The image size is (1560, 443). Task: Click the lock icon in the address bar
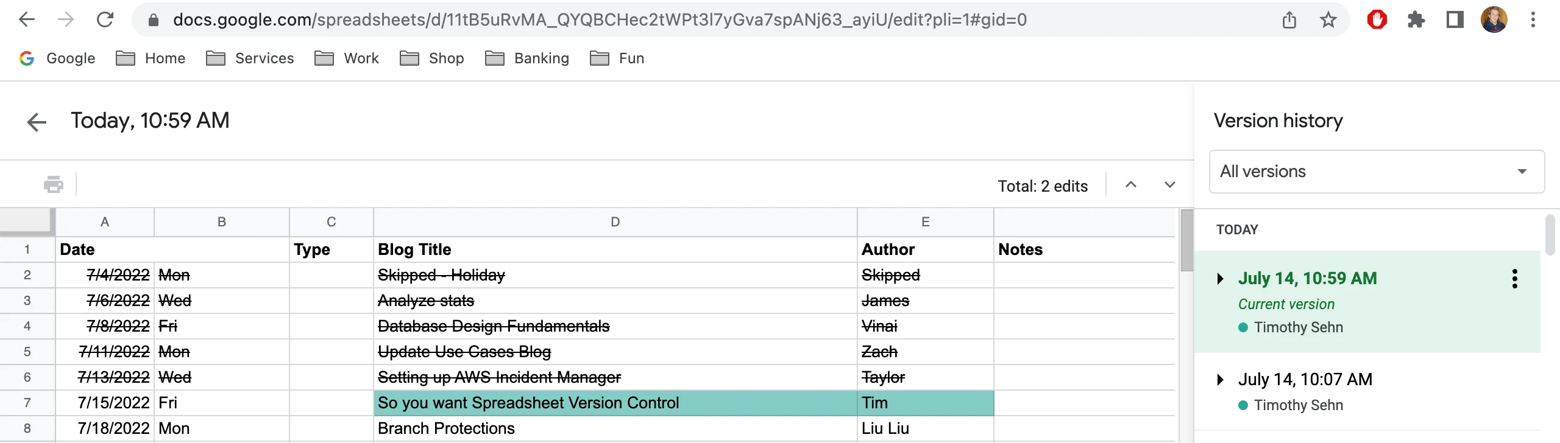coord(153,19)
